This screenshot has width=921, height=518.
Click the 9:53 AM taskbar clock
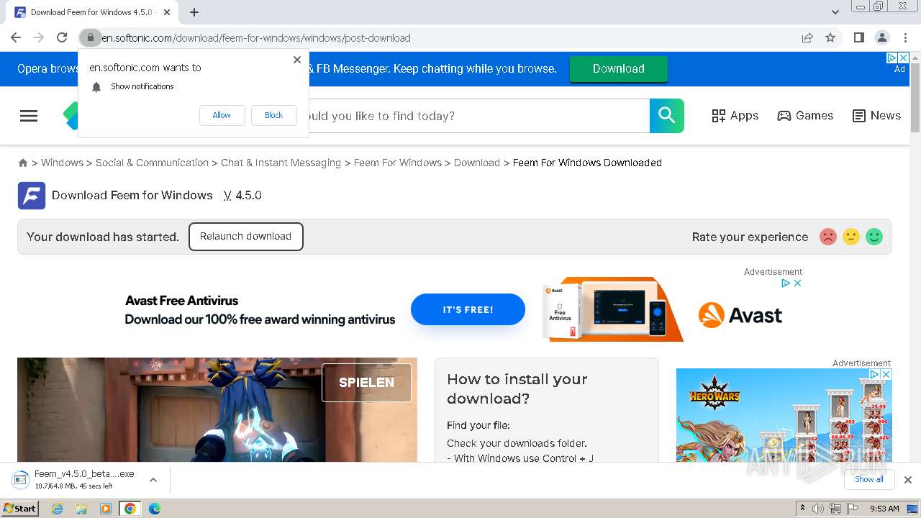[x=884, y=509]
